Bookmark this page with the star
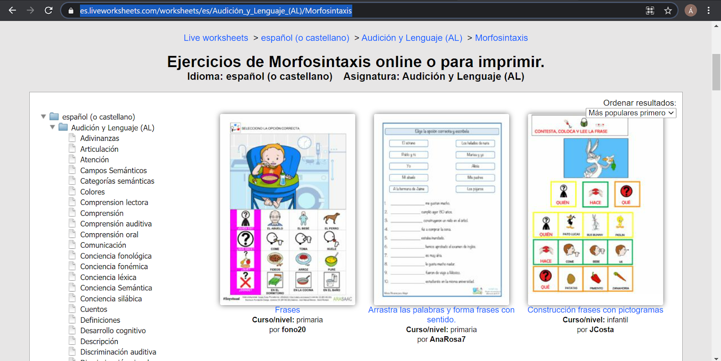Image resolution: width=721 pixels, height=361 pixels. [x=668, y=10]
